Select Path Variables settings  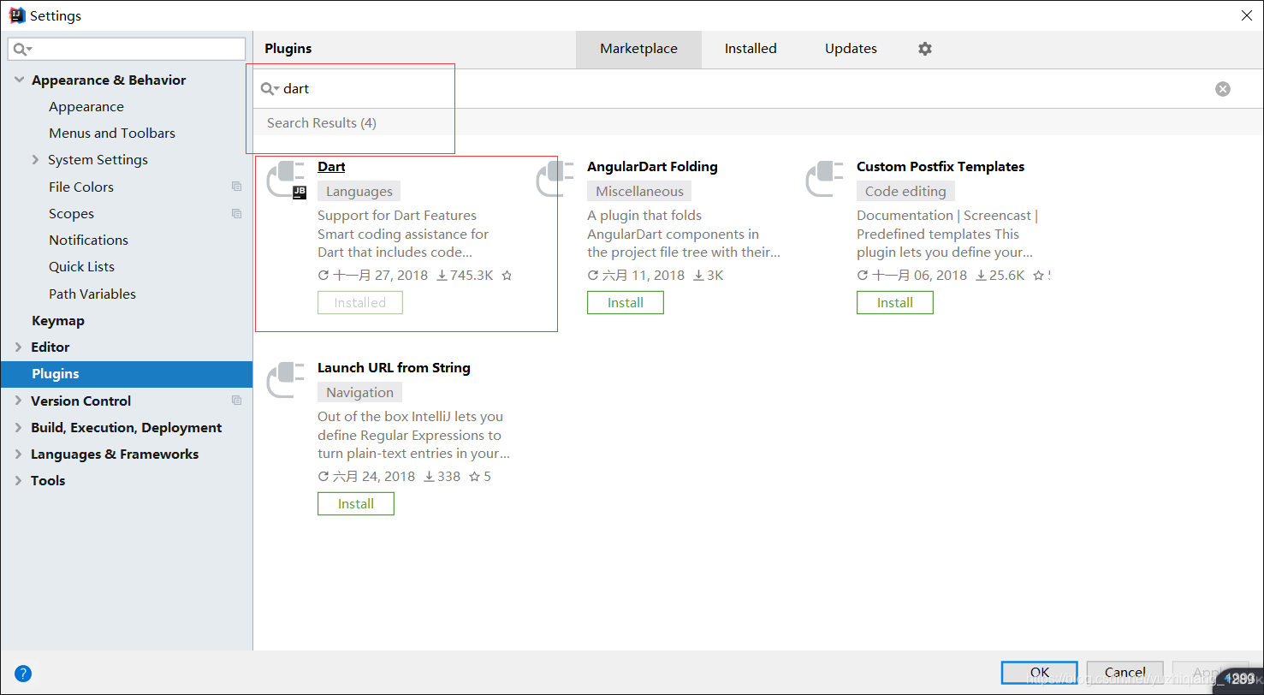point(92,294)
